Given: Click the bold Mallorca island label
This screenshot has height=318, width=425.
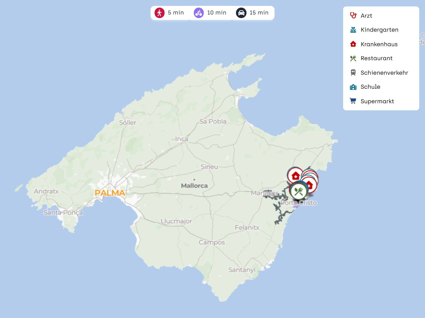Looking at the screenshot, I should (194, 186).
